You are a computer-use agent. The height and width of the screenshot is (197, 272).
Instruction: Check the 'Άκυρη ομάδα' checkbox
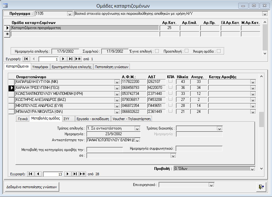click(218, 51)
